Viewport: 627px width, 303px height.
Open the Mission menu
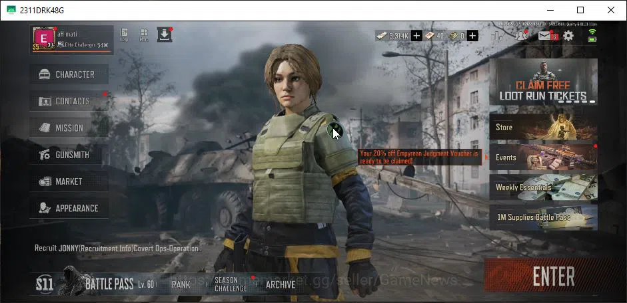69,128
